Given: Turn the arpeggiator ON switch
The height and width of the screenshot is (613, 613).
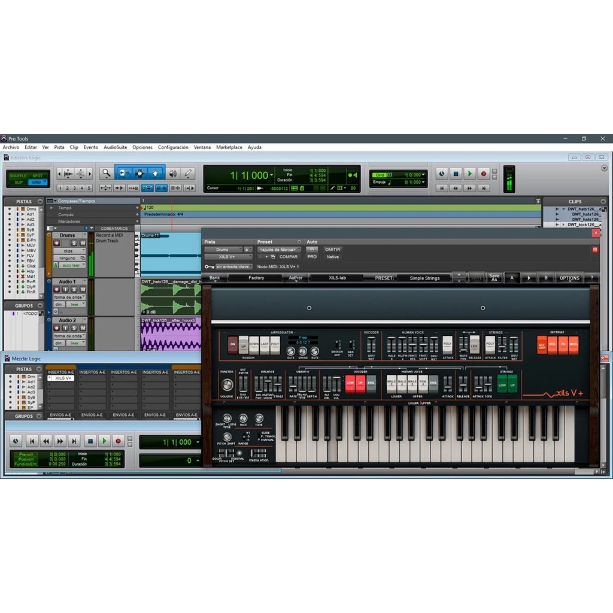Looking at the screenshot, I should (233, 344).
